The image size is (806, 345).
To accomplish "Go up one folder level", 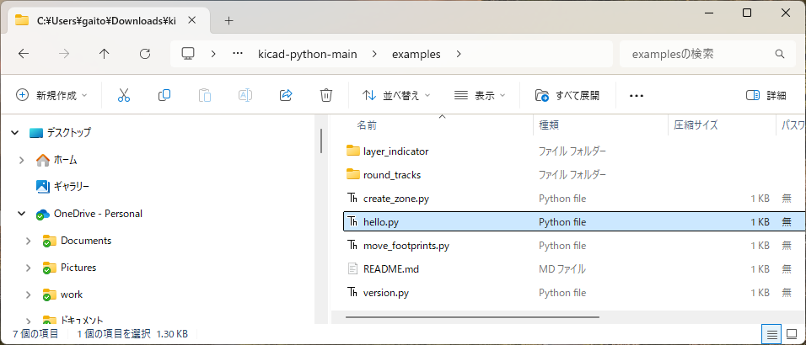I will coord(104,54).
